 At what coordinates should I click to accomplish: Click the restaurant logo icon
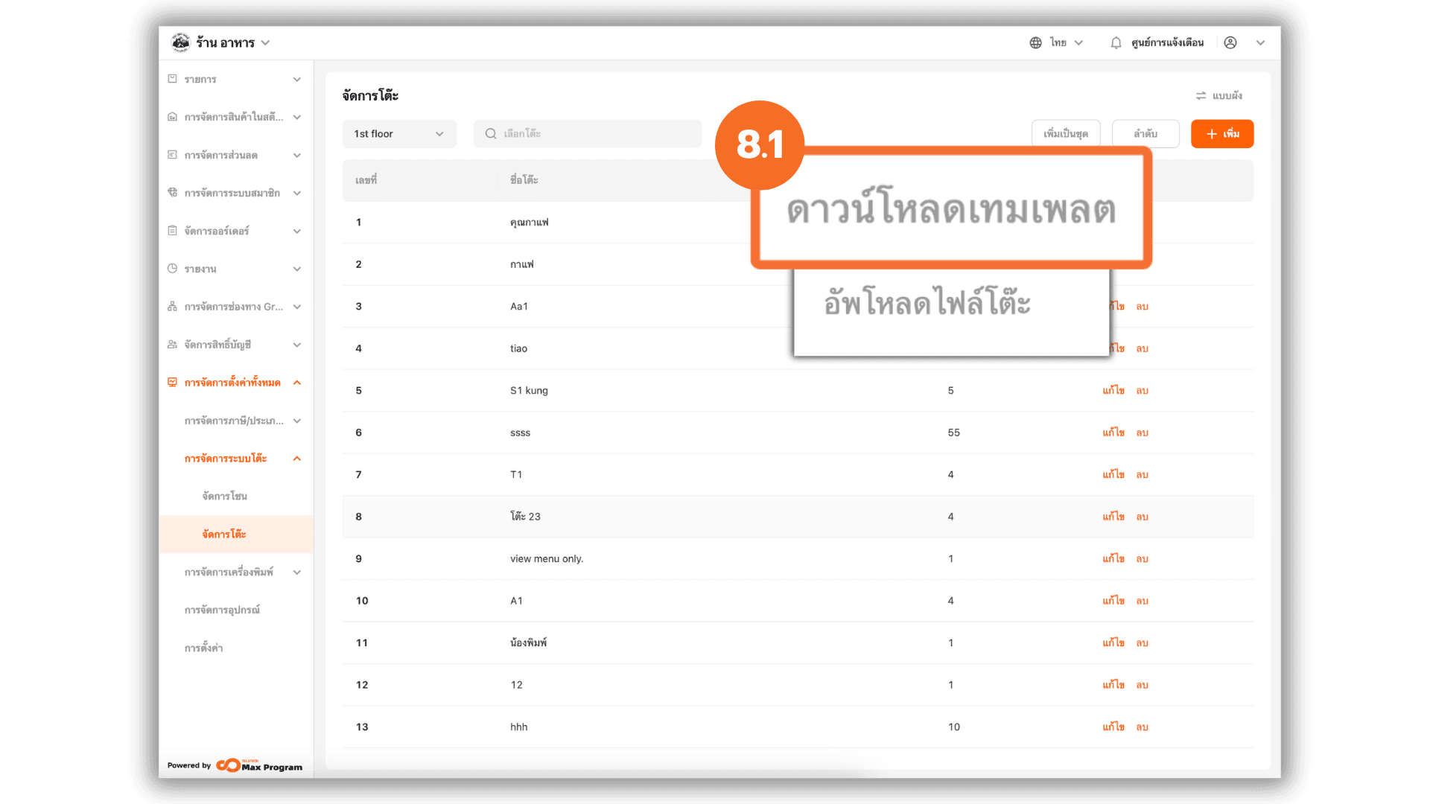coord(180,43)
